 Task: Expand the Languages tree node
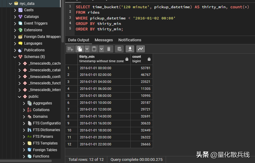15,43
